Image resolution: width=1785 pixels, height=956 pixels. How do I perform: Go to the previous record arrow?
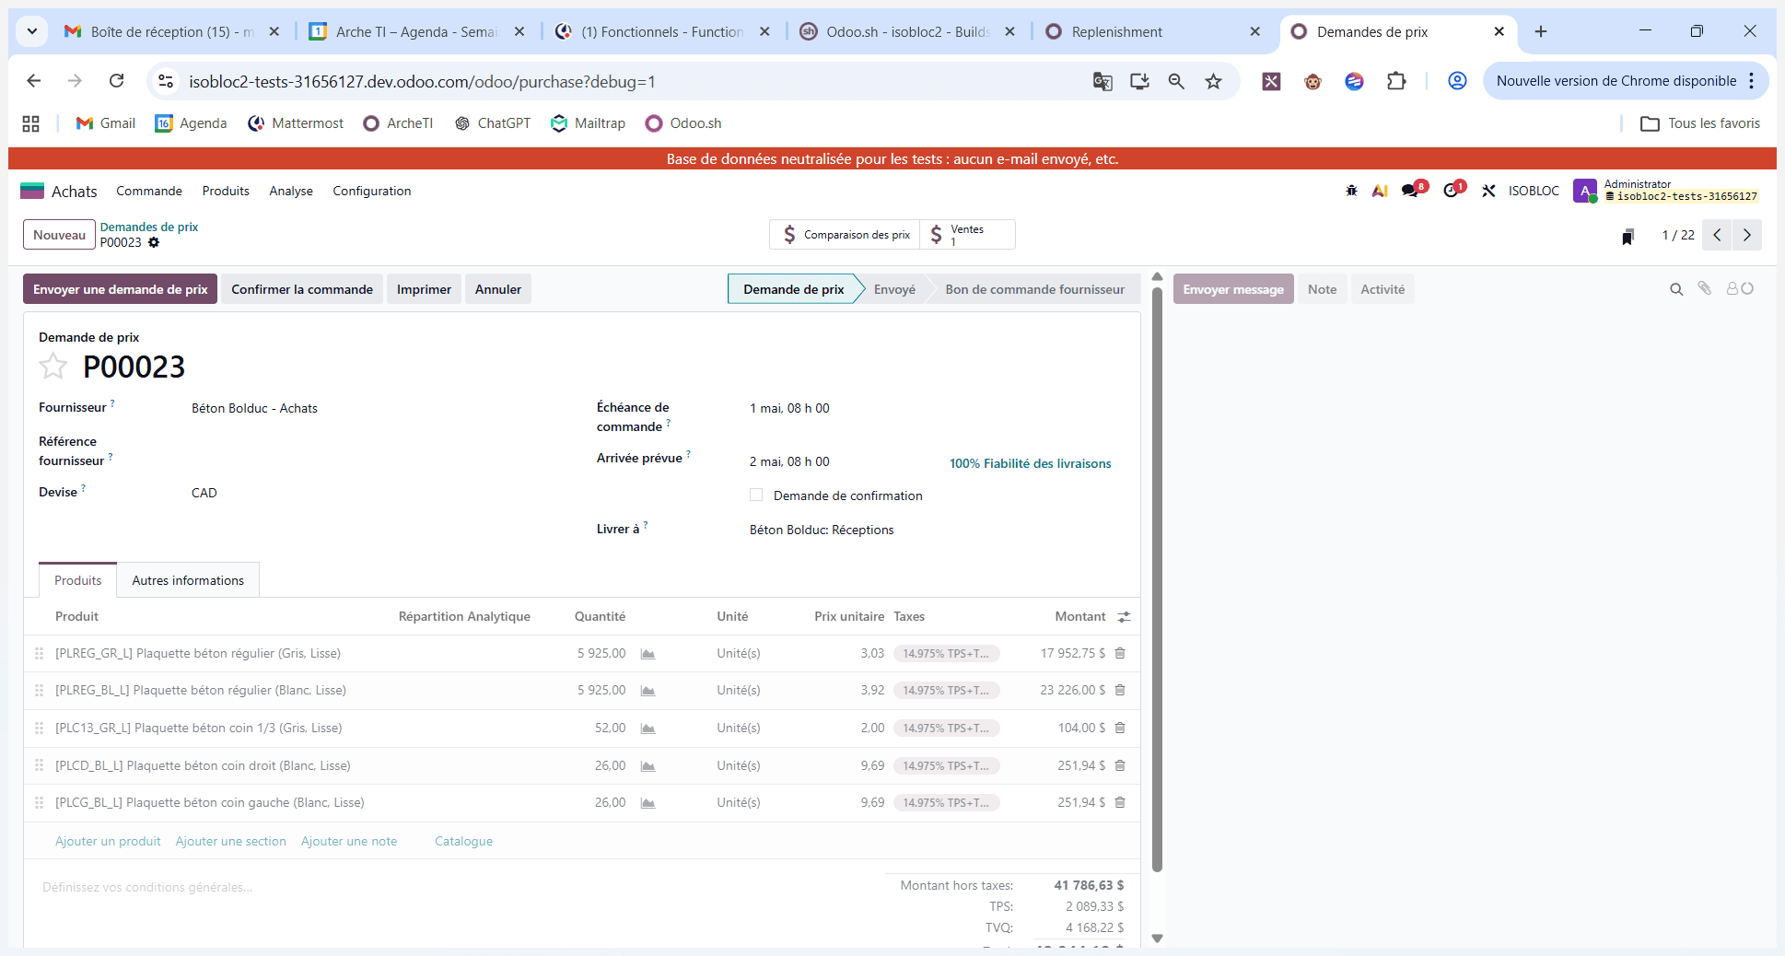[x=1717, y=235]
